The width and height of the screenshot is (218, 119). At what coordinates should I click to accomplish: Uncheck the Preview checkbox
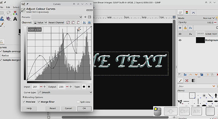coord(24,102)
